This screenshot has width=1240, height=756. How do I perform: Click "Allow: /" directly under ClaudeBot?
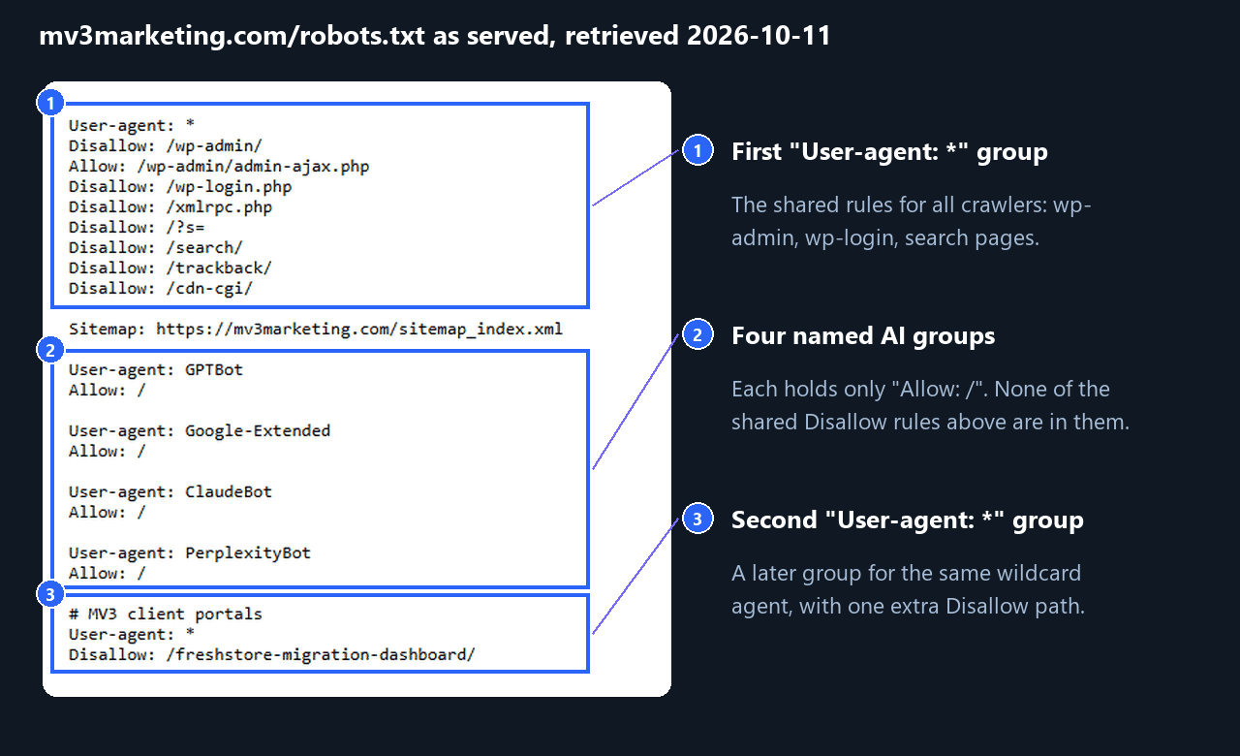pyautogui.click(x=108, y=512)
